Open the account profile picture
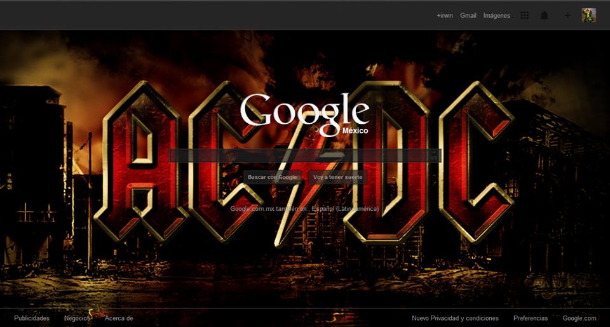Screen dimensions: 610x327 coord(588,15)
